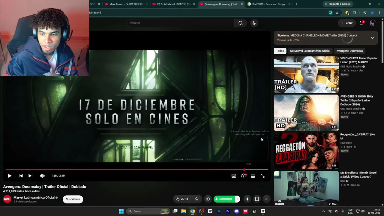This screenshot has width=384, height=216.
Task: Open a new browser tab
Action: [296, 4]
